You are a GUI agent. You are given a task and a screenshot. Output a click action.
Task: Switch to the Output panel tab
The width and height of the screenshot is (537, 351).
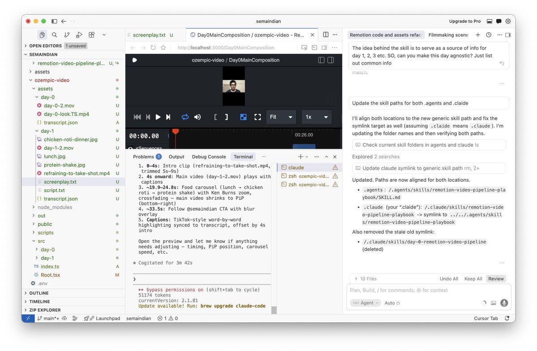pyautogui.click(x=176, y=157)
